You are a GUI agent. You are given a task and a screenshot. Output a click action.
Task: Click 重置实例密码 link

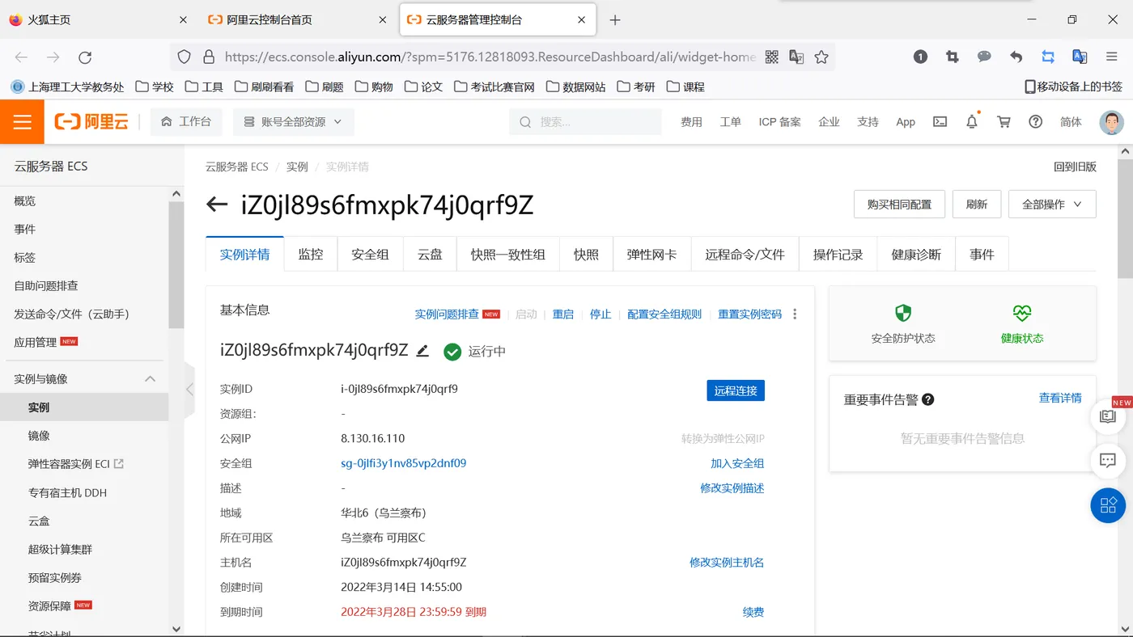750,314
